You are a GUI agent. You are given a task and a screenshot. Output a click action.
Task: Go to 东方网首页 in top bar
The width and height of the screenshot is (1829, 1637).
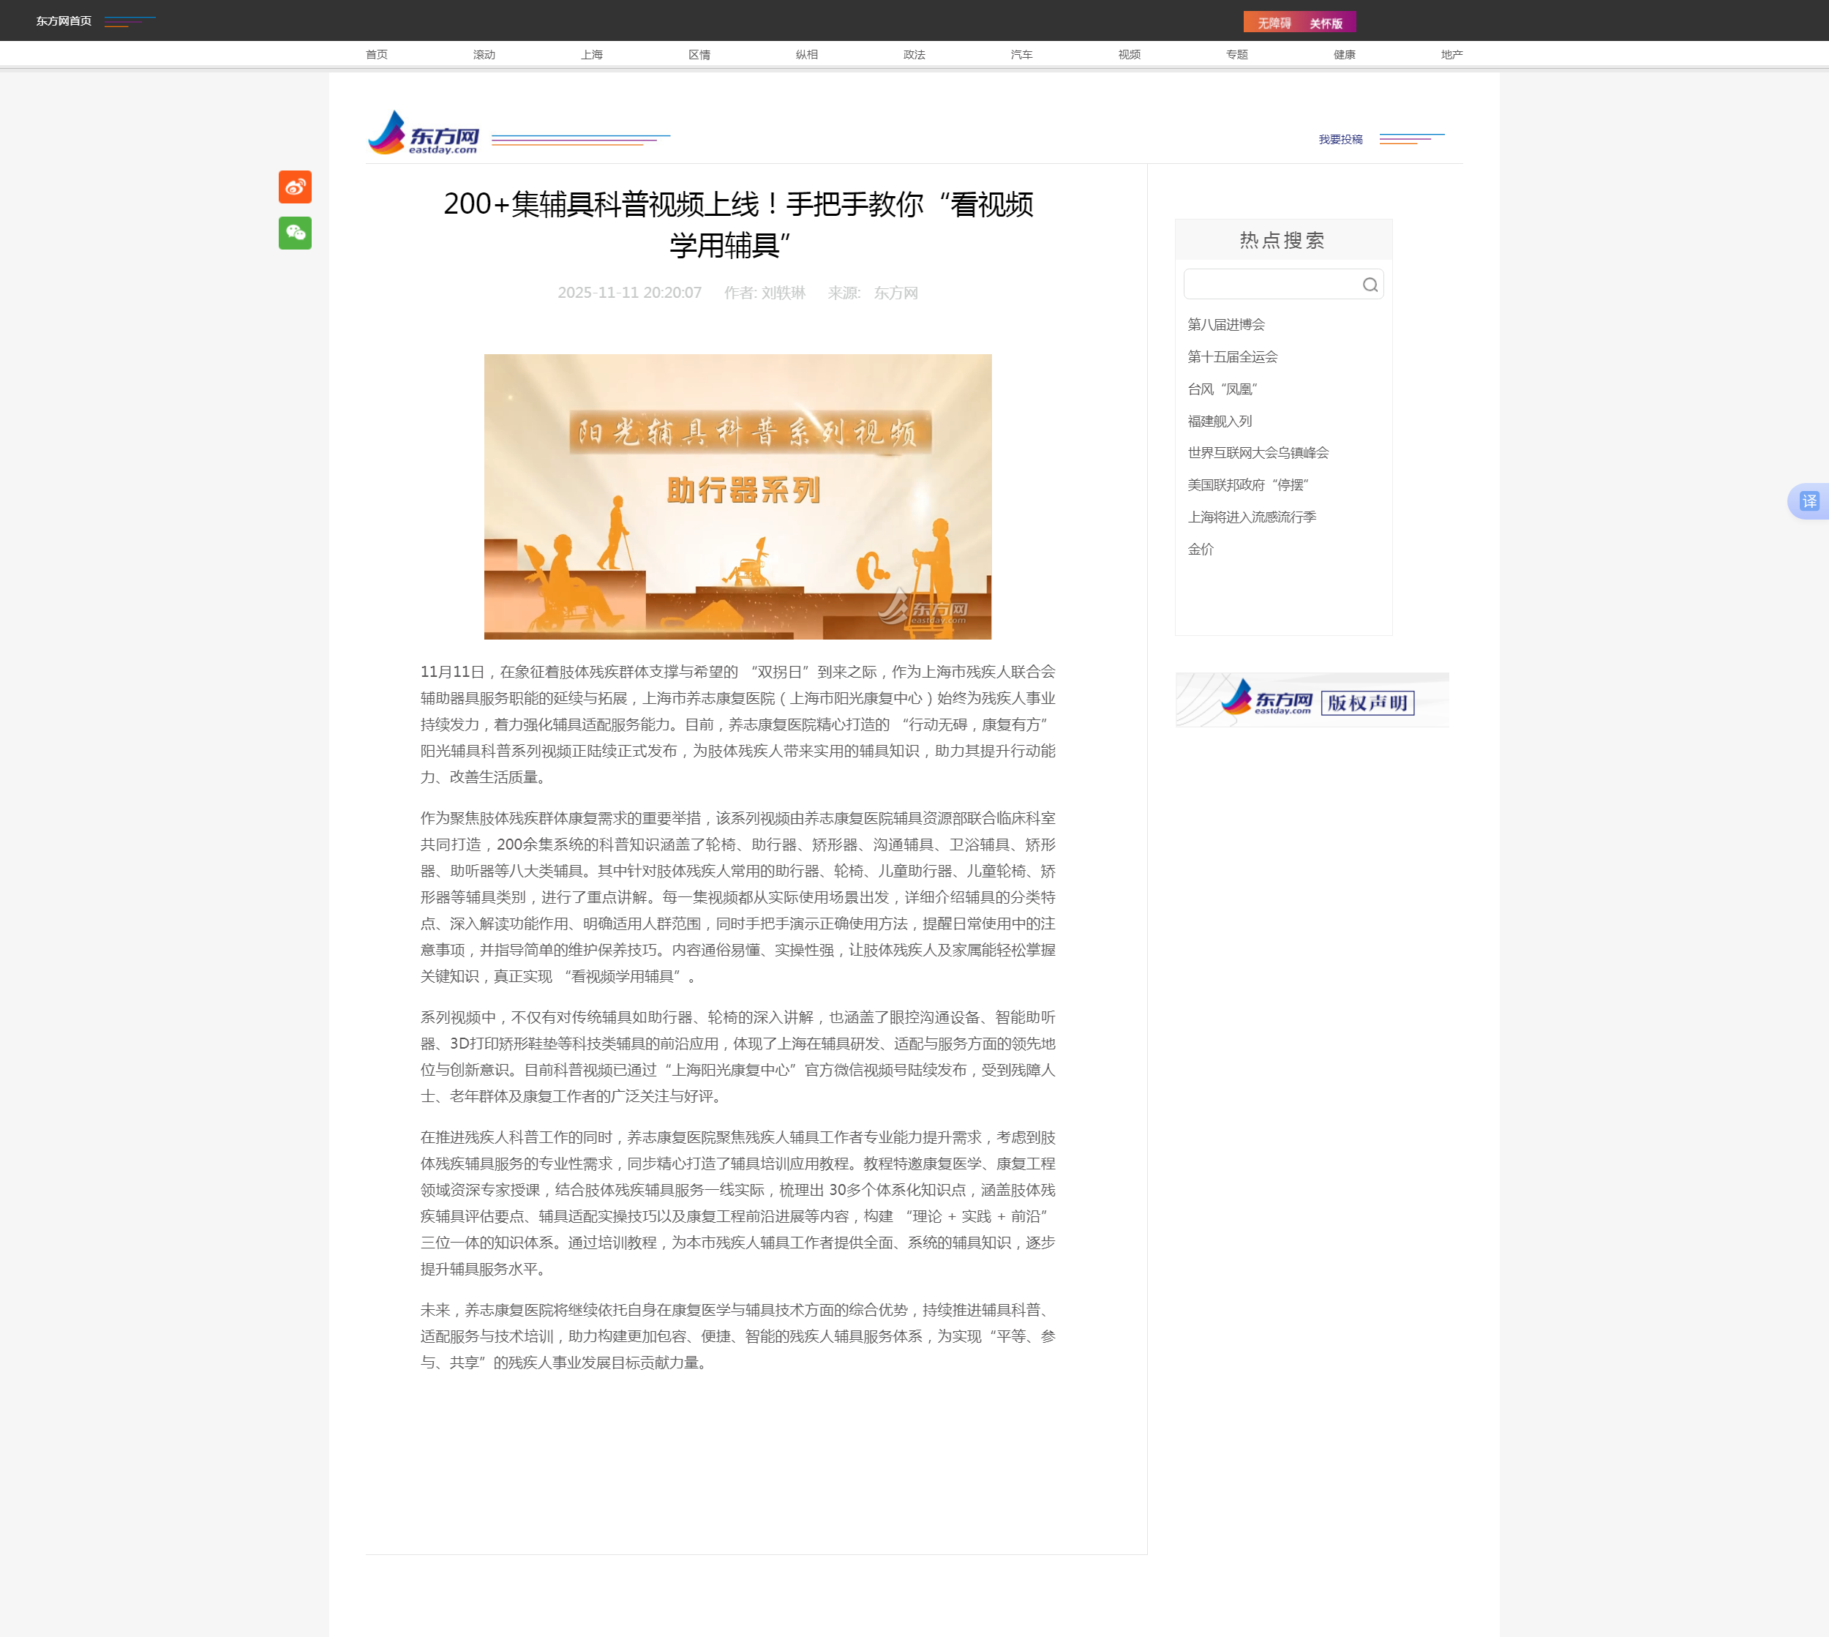click(x=64, y=20)
